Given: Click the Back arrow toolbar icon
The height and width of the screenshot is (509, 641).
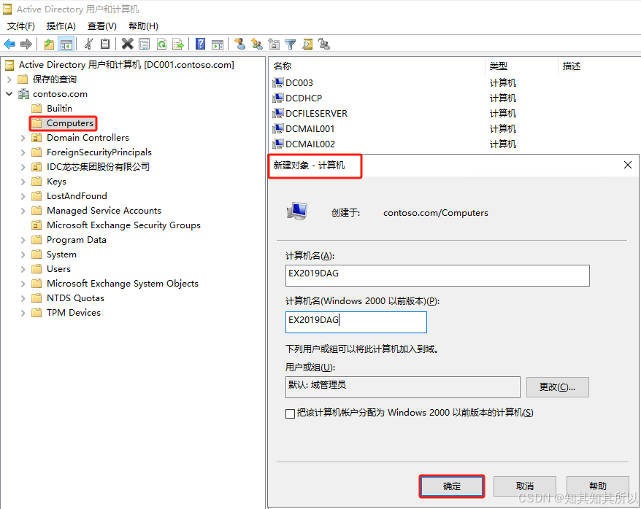Looking at the screenshot, I should tap(9, 44).
